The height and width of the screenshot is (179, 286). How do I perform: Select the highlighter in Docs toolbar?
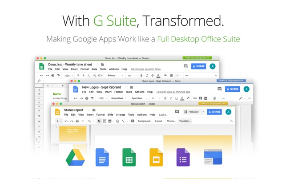[x=188, y=98]
